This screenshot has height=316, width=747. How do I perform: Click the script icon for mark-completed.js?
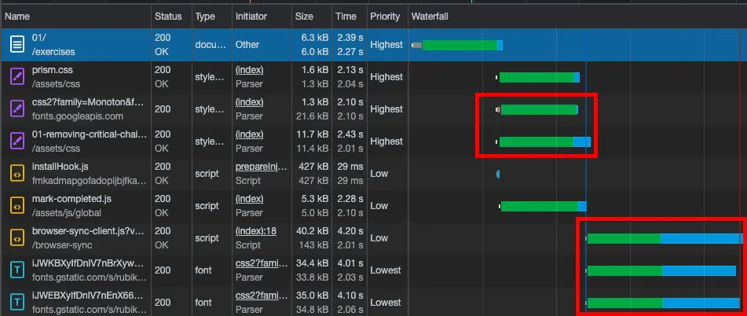(16, 206)
